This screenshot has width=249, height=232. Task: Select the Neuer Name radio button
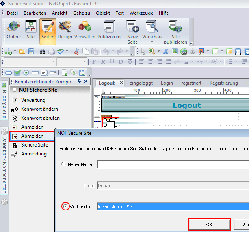(63, 164)
